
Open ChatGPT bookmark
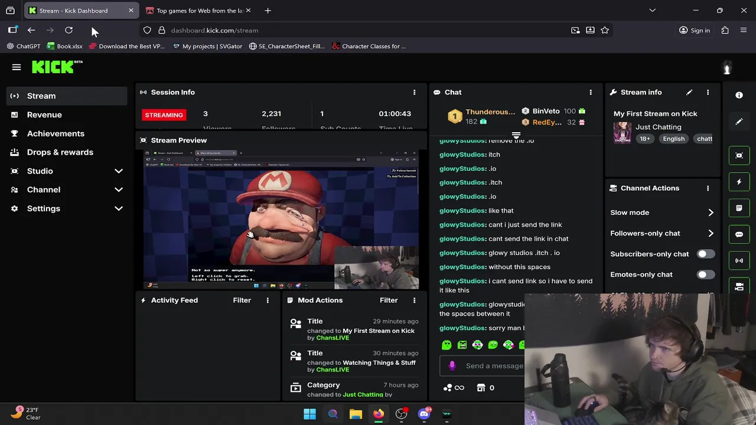tap(24, 46)
